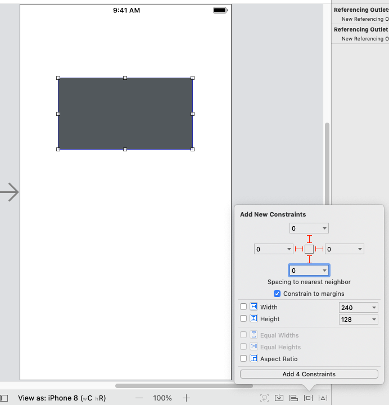Click the Add 4 Constraints button
The image size is (389, 405).
click(x=309, y=374)
